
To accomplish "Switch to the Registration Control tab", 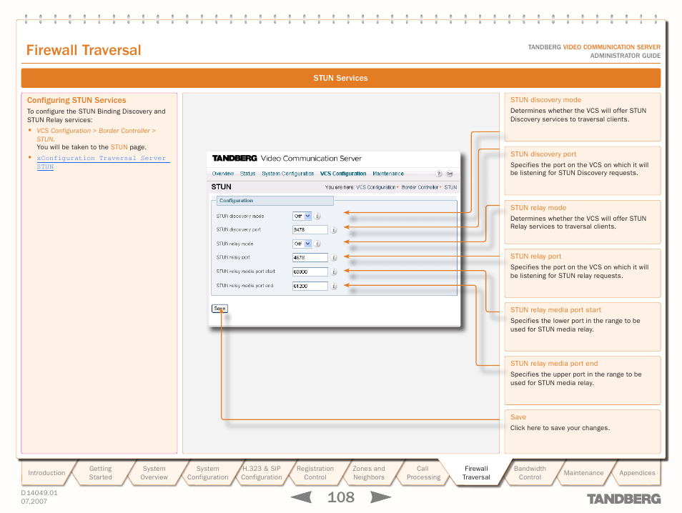I will [315, 472].
